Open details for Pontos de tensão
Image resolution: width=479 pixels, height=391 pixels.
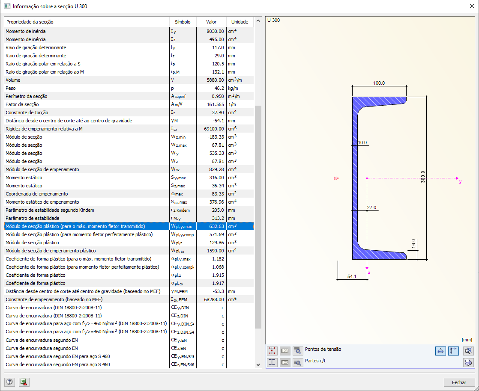click(x=298, y=351)
